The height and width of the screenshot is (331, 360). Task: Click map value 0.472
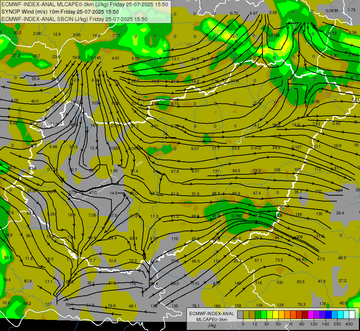pyautogui.click(x=256, y=148)
